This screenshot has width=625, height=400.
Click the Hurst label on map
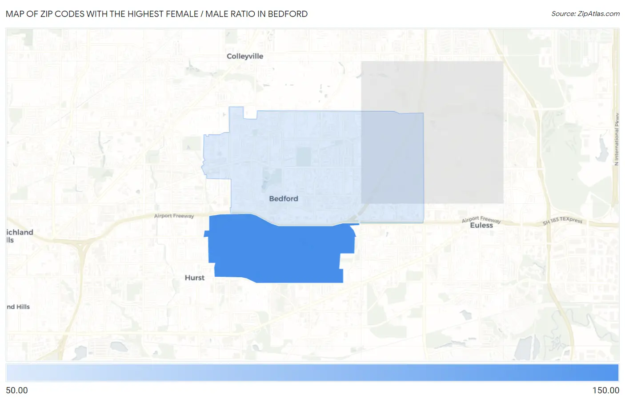tap(195, 278)
